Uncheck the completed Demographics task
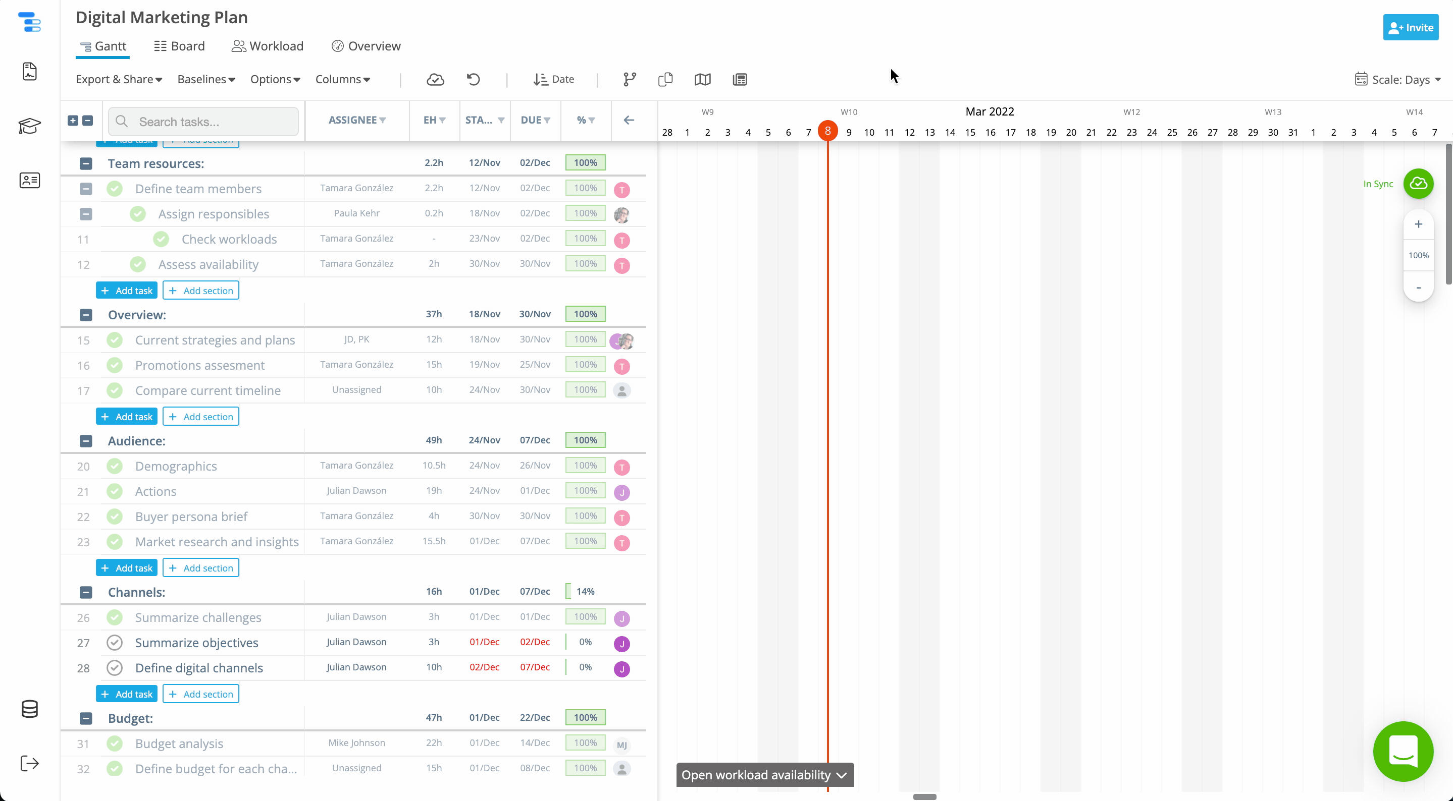 click(x=115, y=466)
